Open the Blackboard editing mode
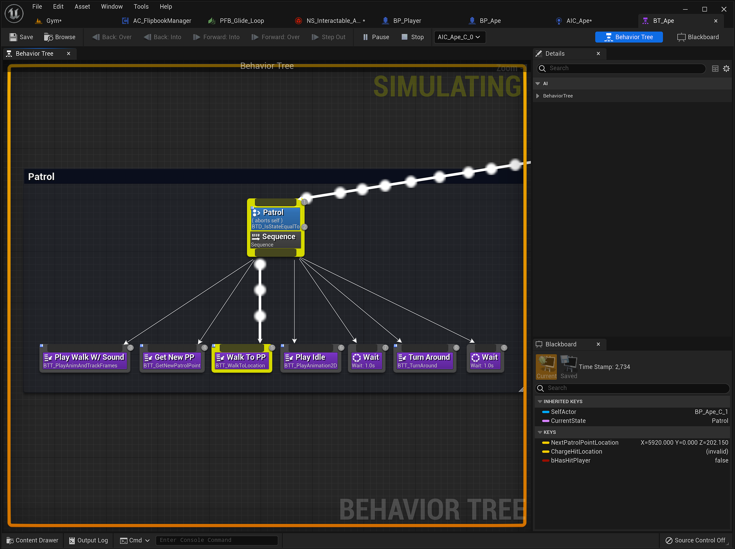735x549 pixels. pyautogui.click(x=698, y=37)
